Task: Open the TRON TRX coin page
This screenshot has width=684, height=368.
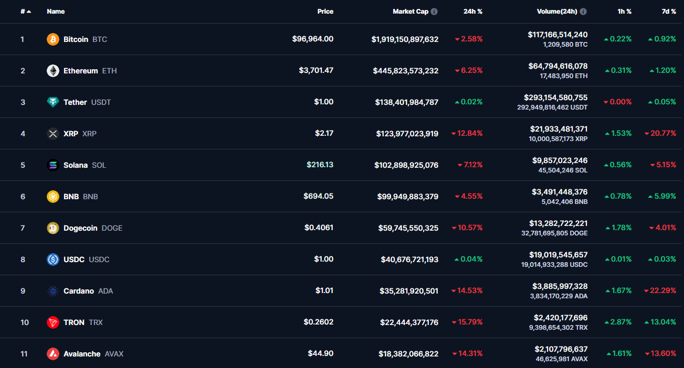Action: [83, 322]
